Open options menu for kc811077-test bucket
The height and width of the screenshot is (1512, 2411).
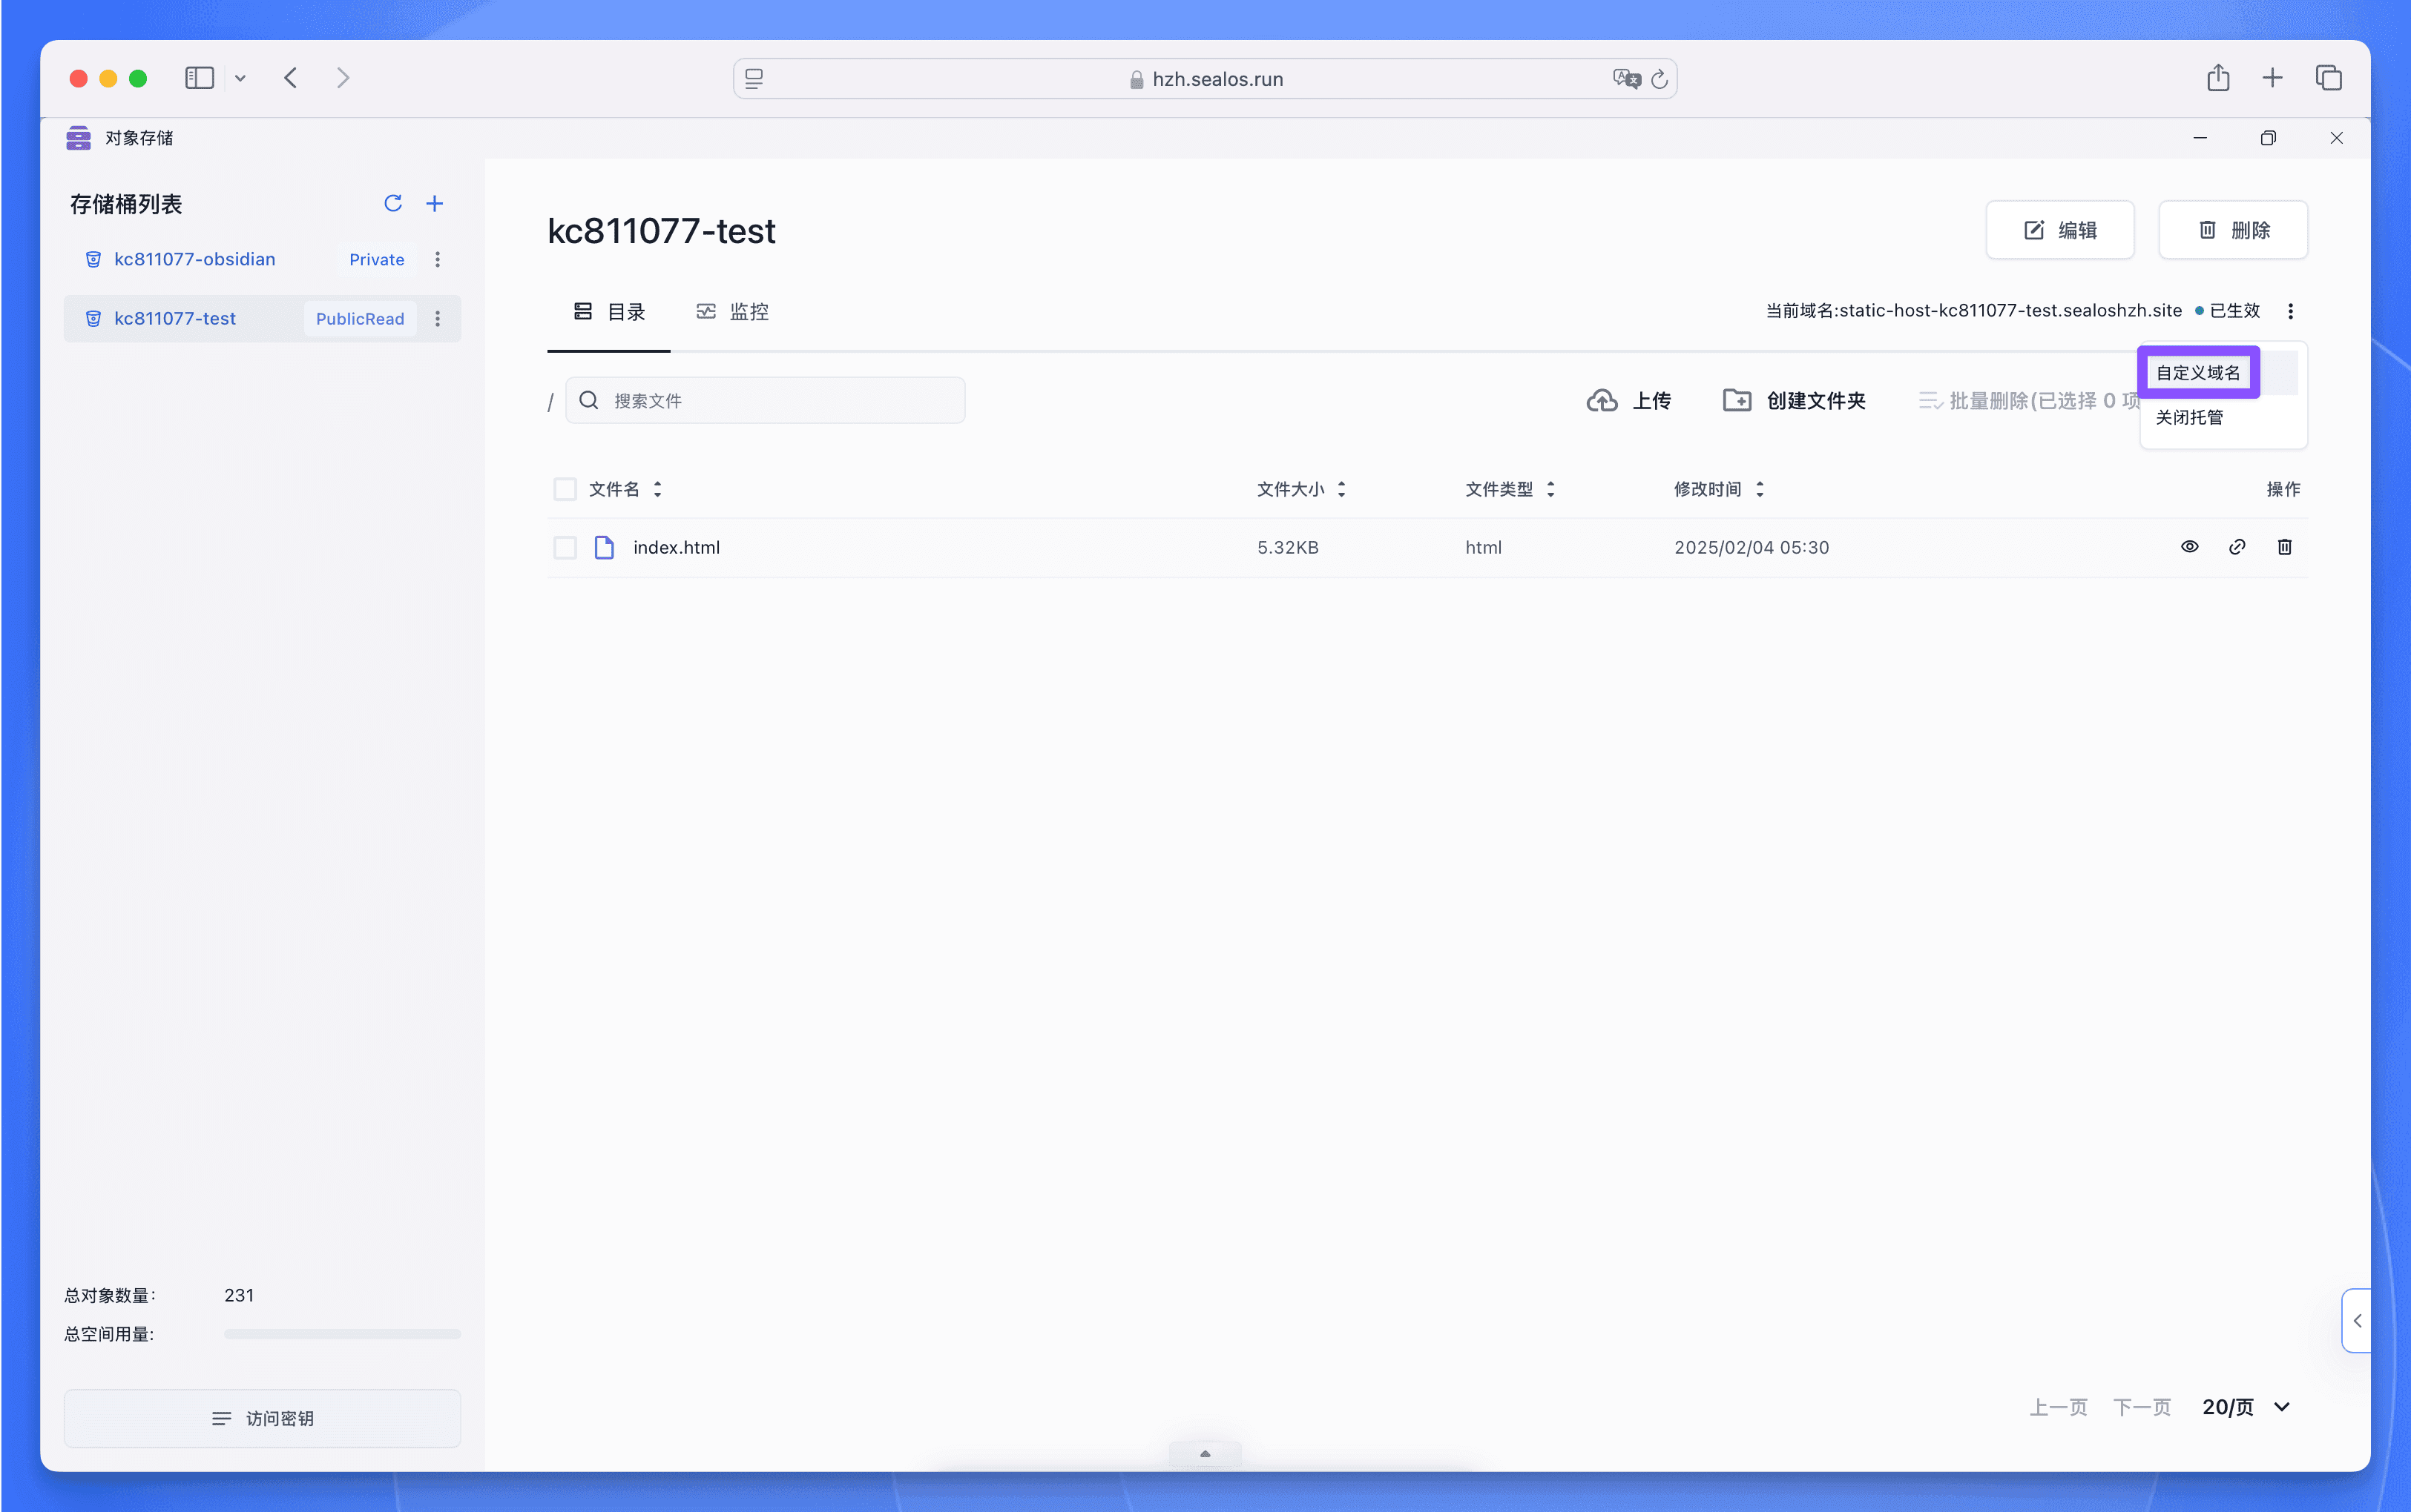pyautogui.click(x=438, y=319)
